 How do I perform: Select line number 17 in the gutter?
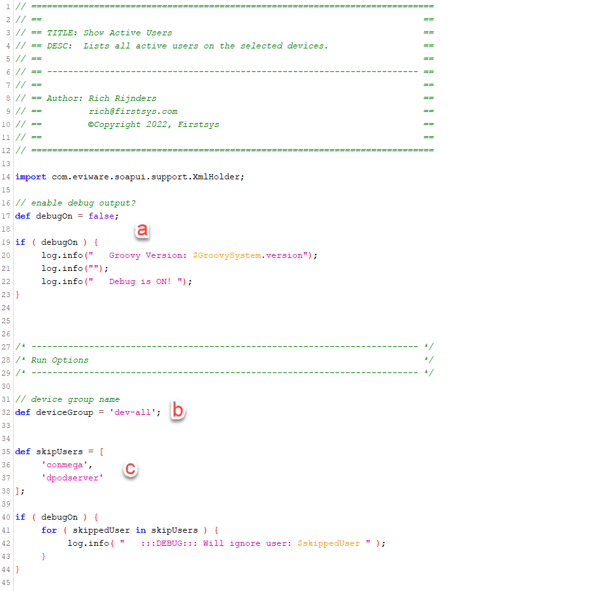point(6,216)
